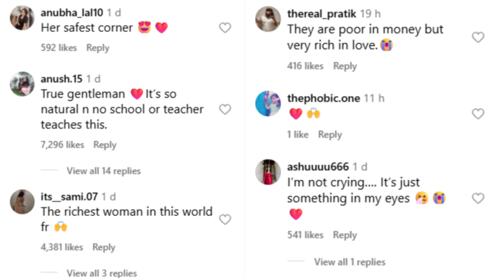Reply to its__sami.07's comment
The image size is (493, 278).
[104, 247]
